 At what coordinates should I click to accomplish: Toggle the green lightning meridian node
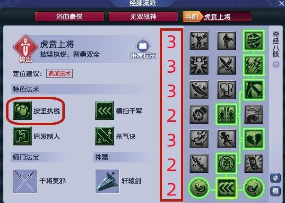pyautogui.click(x=253, y=65)
